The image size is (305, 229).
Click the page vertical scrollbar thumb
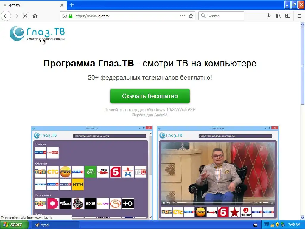(x=302, y=66)
